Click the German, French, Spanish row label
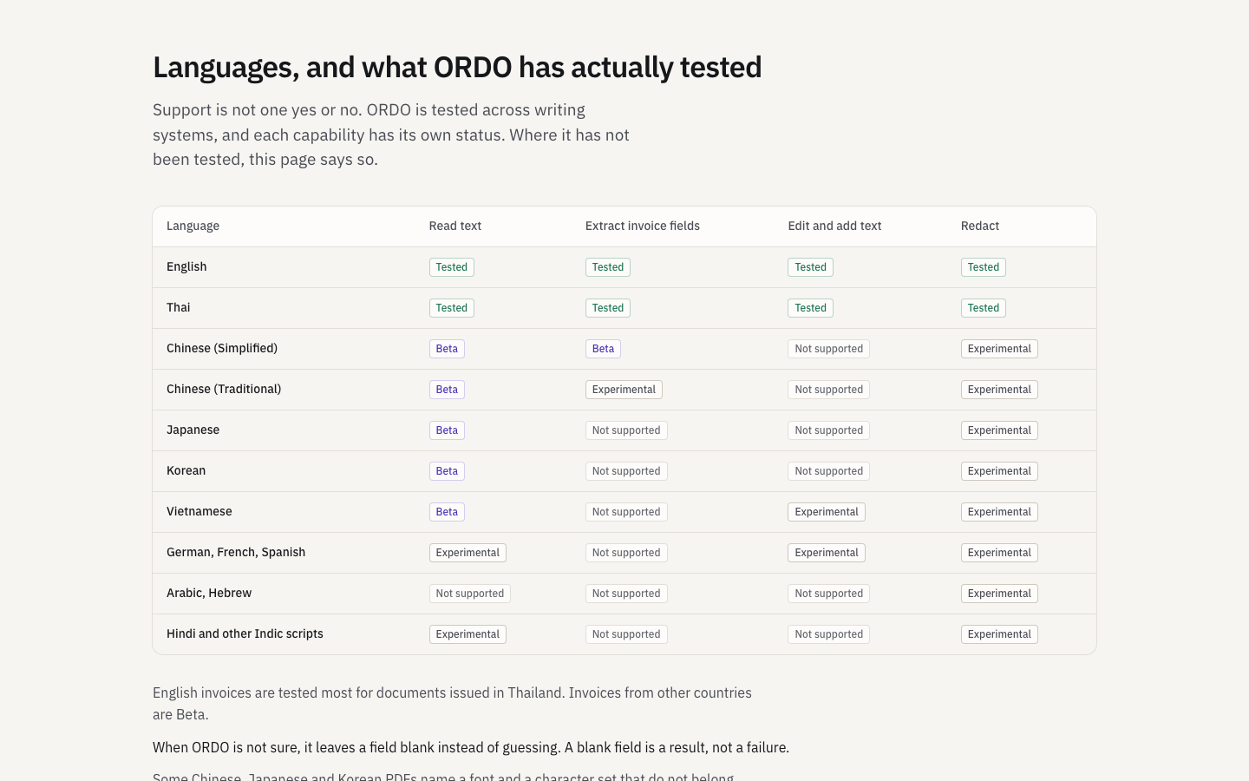The image size is (1249, 781). click(236, 552)
